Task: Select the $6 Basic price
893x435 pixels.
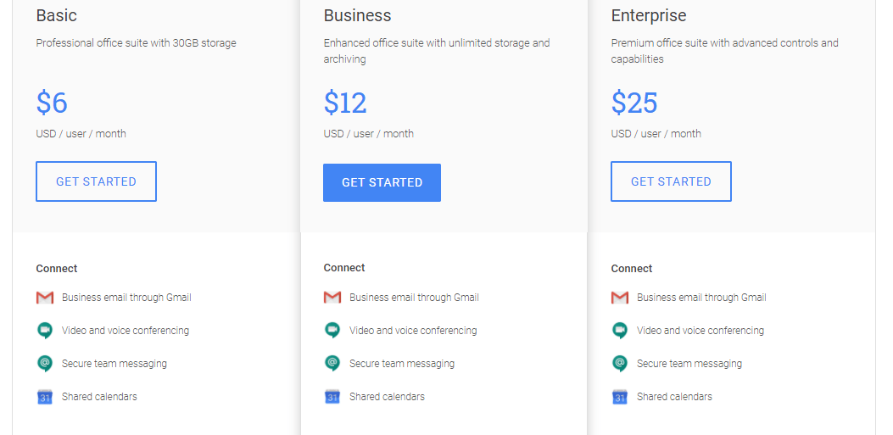Action: (x=52, y=103)
